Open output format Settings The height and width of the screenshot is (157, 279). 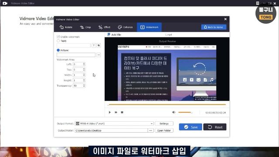pos(164,123)
